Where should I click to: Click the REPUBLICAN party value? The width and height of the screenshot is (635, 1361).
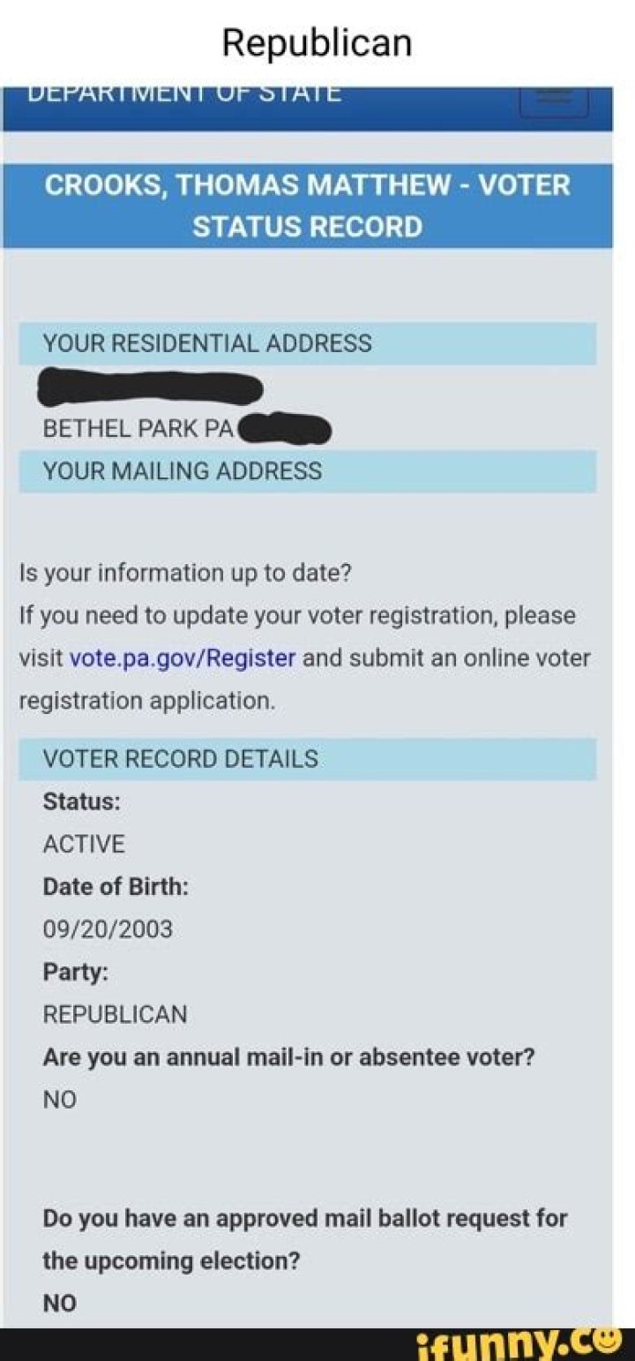click(x=115, y=1014)
